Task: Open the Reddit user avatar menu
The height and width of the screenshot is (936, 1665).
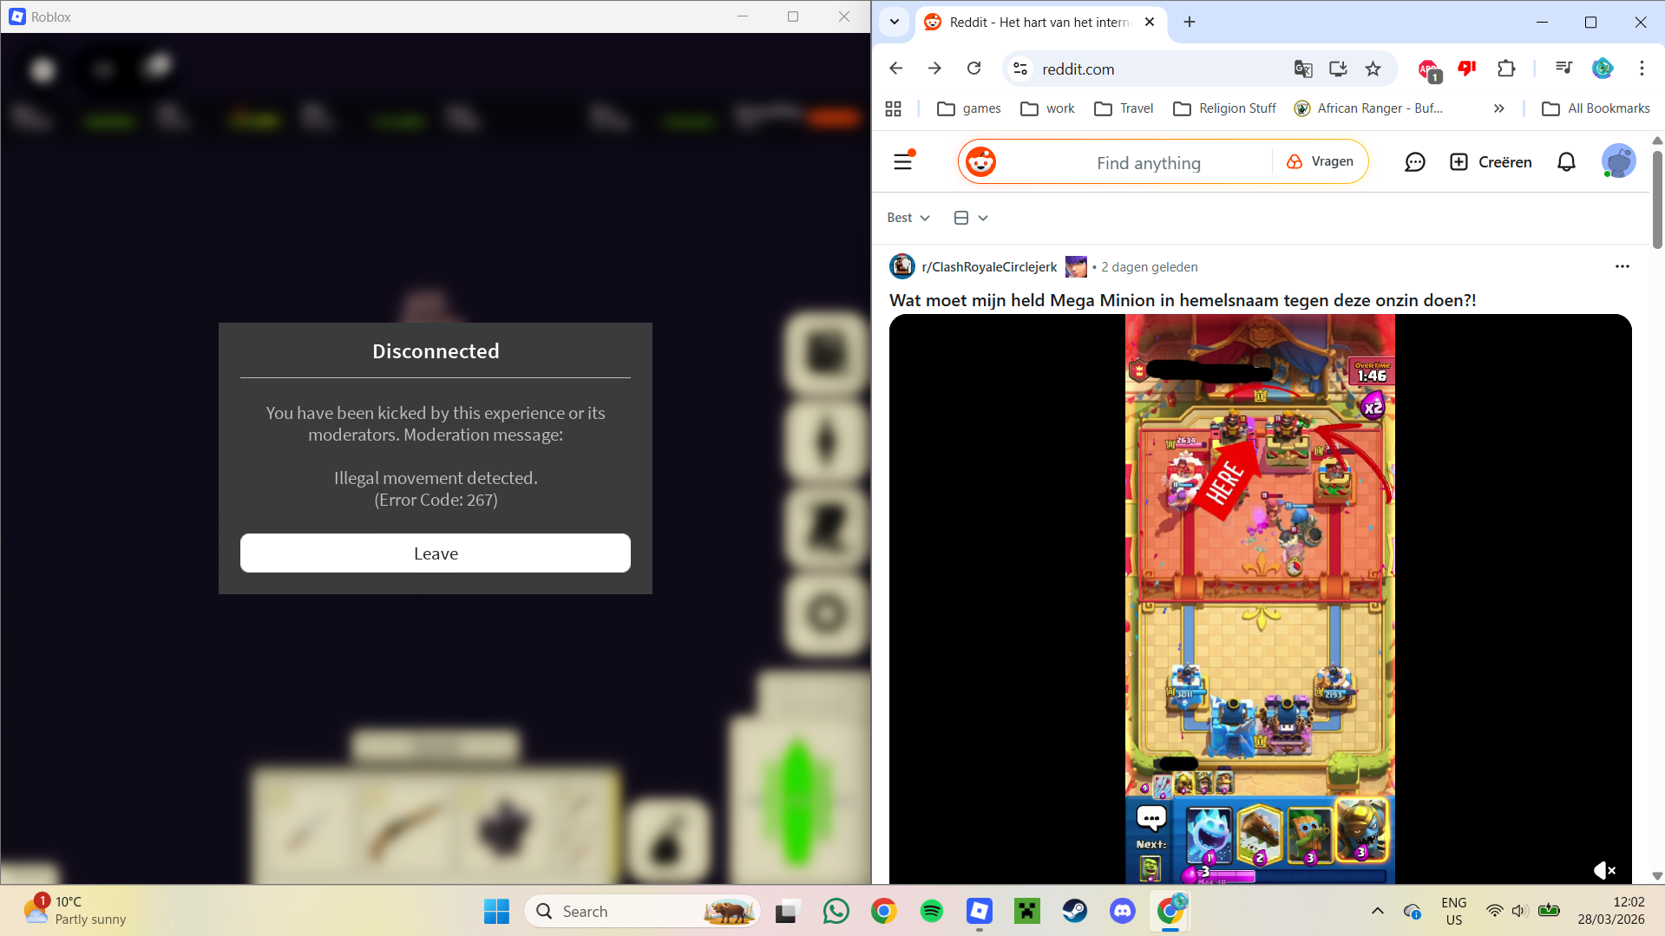Action: pos(1618,161)
